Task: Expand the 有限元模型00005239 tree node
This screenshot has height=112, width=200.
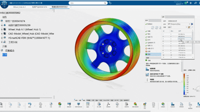Action: point(2,25)
